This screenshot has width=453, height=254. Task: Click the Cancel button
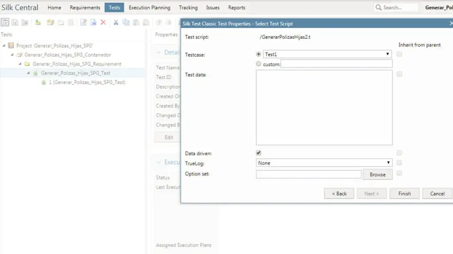point(437,193)
